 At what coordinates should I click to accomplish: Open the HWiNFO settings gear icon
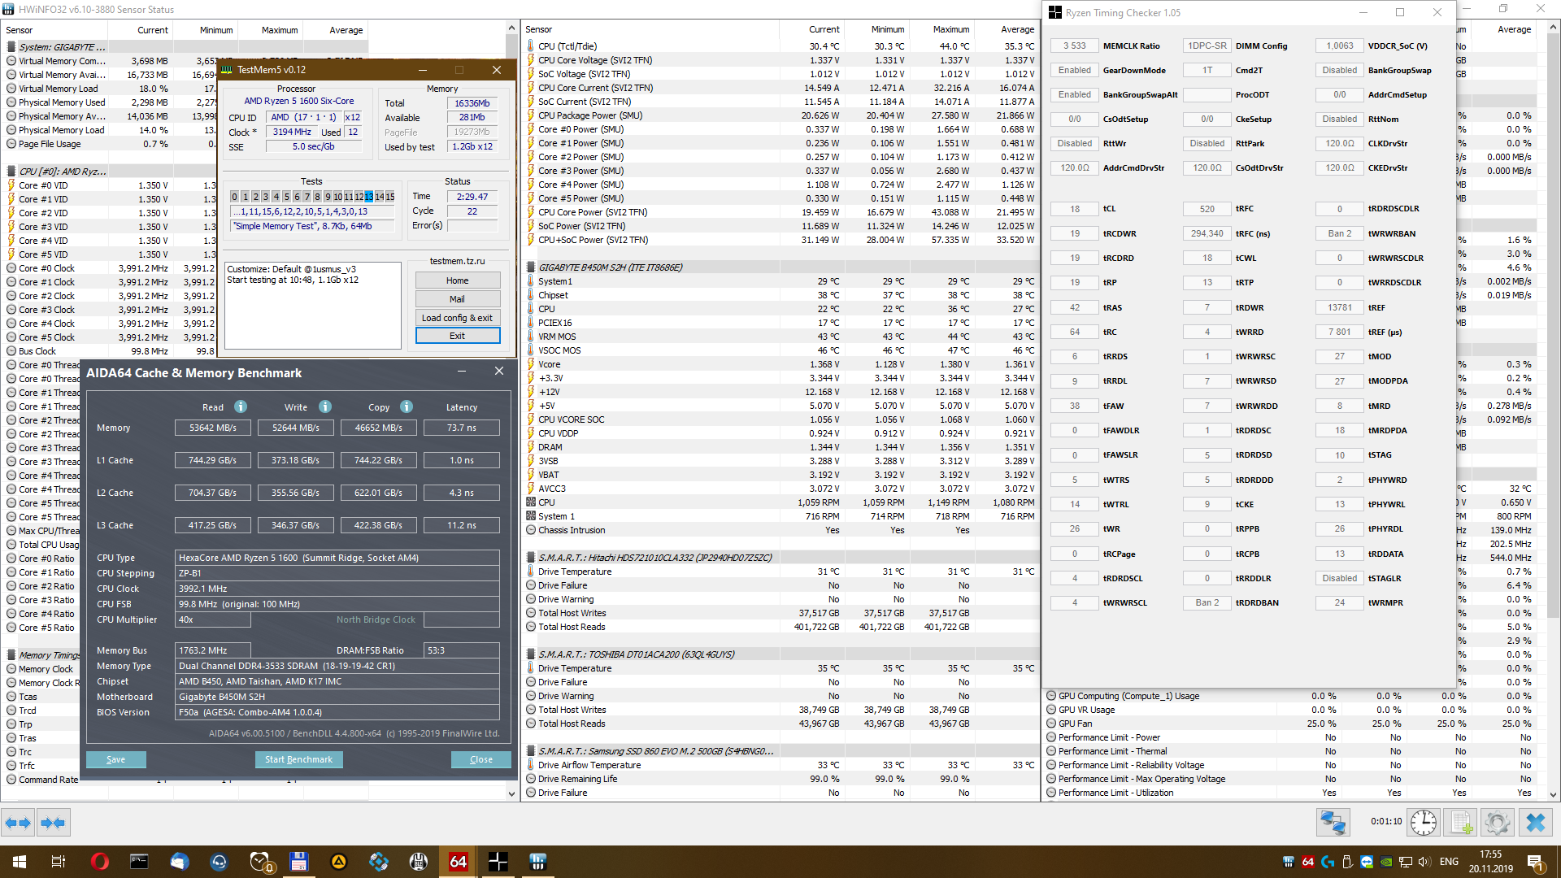(1497, 823)
